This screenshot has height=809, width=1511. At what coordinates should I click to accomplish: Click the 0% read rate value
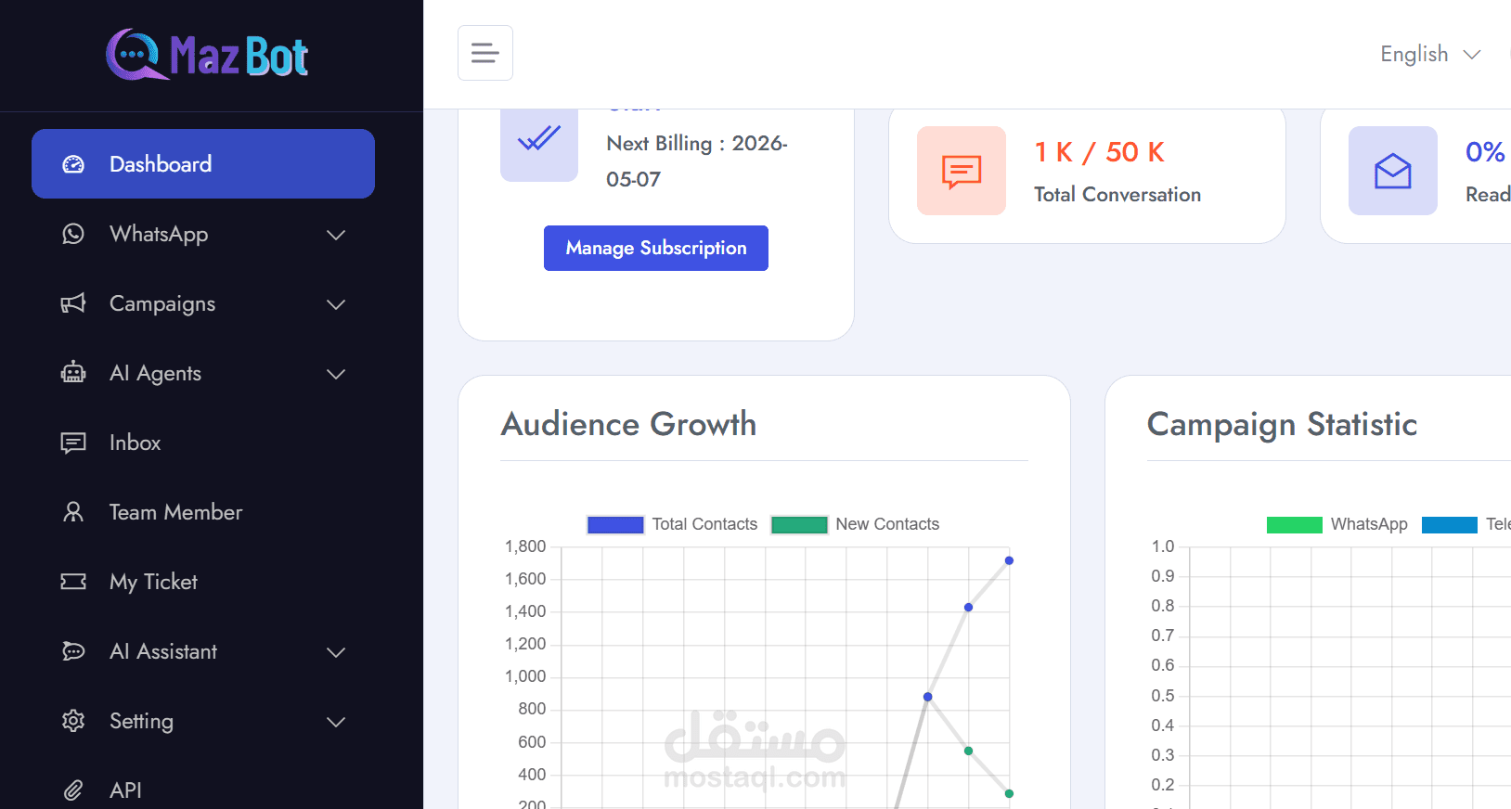[x=1485, y=152]
